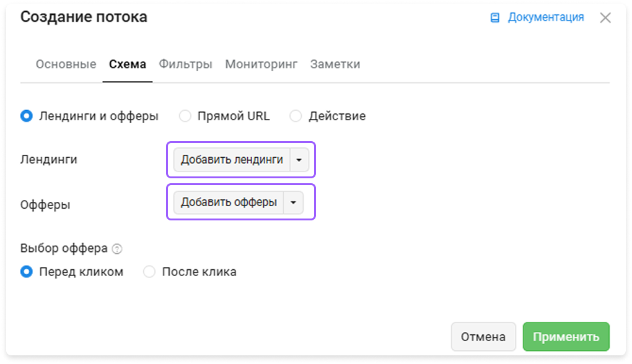Expand the Добавить лендинги dropdown arrow

pos(299,160)
